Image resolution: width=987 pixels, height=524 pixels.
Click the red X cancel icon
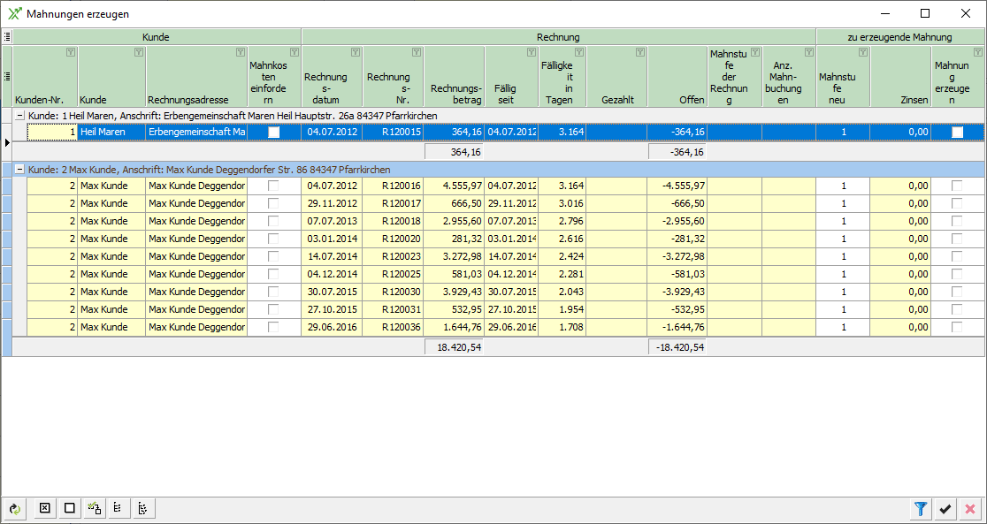[x=970, y=508]
